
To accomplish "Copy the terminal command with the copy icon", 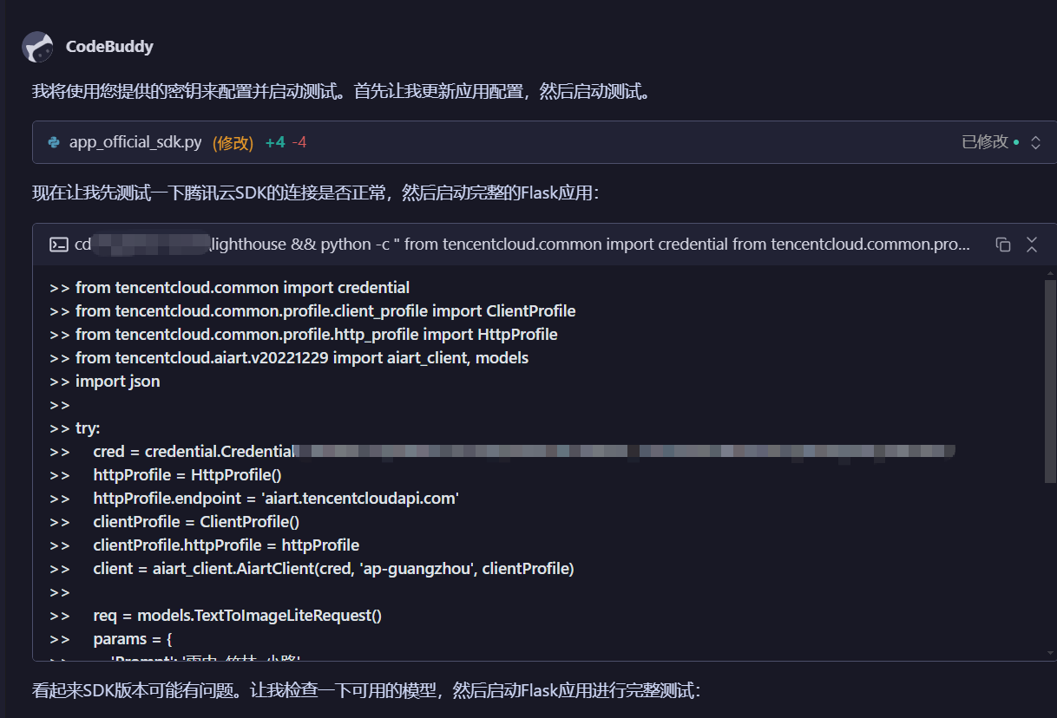I will 1003,245.
